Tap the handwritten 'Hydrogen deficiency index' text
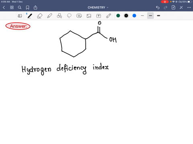 pos(65,69)
